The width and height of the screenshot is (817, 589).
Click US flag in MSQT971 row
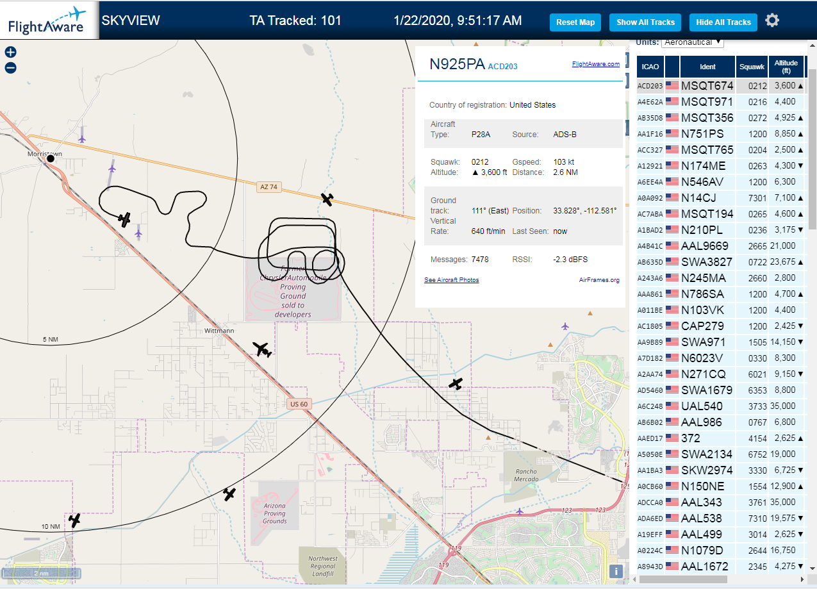pos(672,101)
